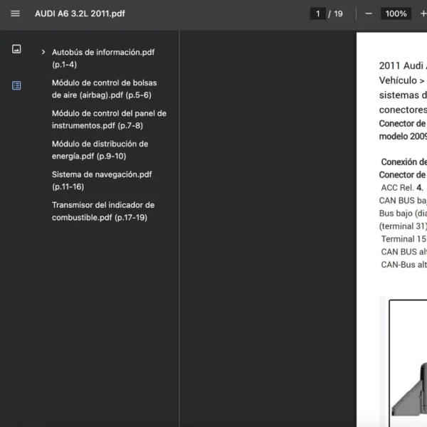The width and height of the screenshot is (427, 427).
Task: Click the total page count 19
Action: point(338,14)
